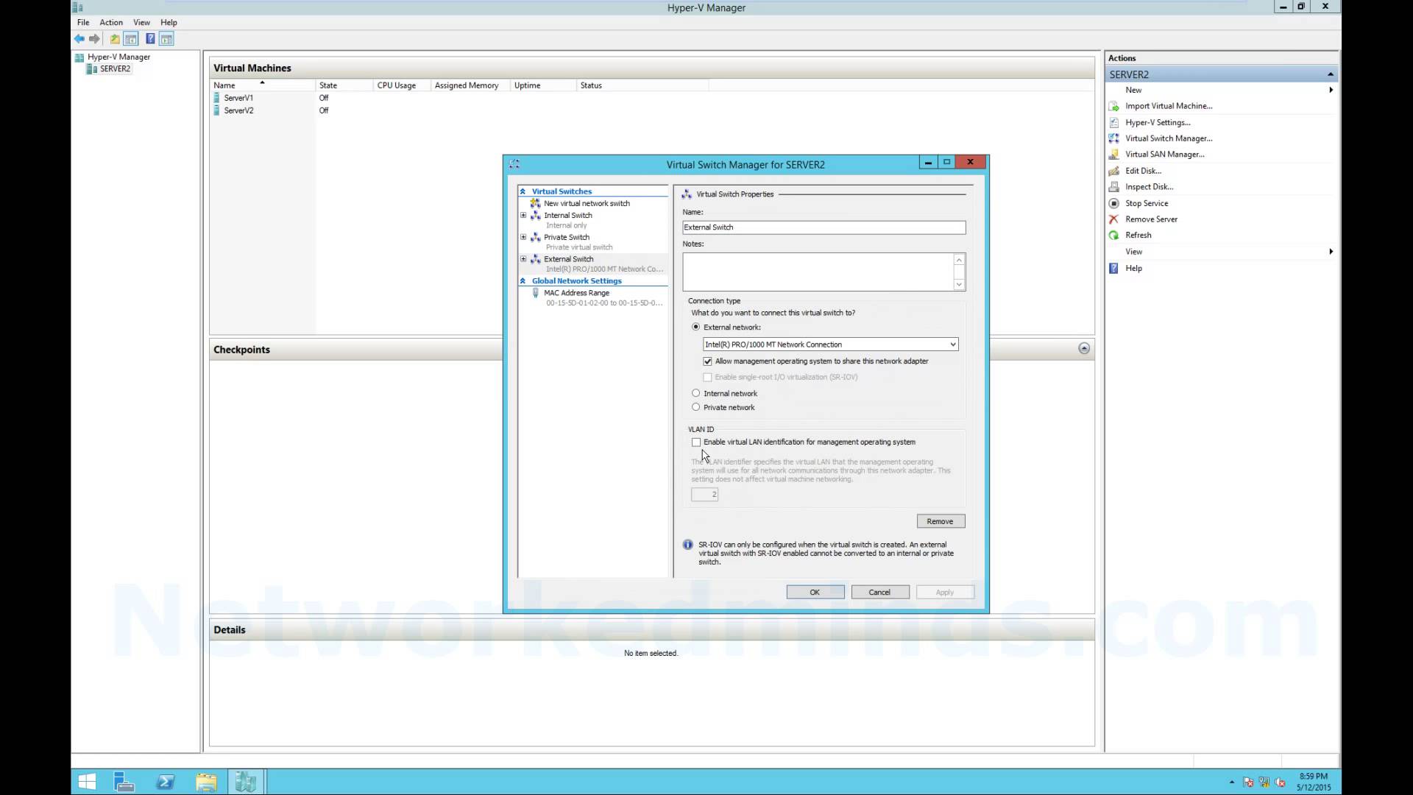Click the Virtual Switch Manager icon in Actions

(1113, 138)
